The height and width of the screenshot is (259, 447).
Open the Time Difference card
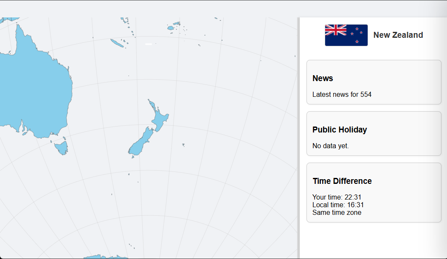(x=374, y=192)
